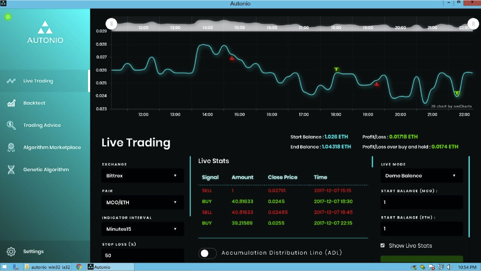Click the Settings gear icon
Viewport: 481px width, 271px height.
pyautogui.click(x=11, y=251)
